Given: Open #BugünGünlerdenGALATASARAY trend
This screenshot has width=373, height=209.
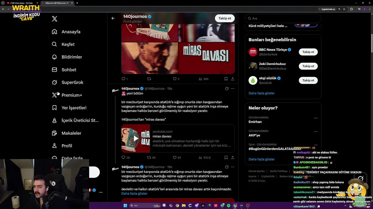Looking at the screenshot, I should (x=275, y=149).
